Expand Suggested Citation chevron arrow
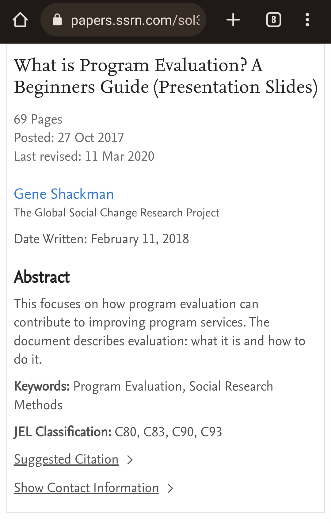 pos(130,460)
